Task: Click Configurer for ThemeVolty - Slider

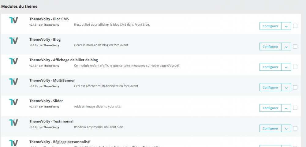Action: point(270,108)
